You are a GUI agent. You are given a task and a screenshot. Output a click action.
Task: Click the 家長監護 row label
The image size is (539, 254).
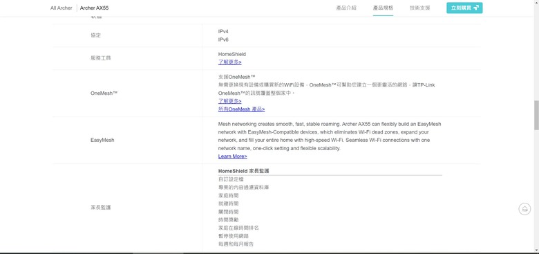pos(101,208)
